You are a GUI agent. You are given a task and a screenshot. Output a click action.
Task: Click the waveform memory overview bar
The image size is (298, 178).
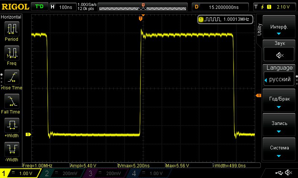143,7
